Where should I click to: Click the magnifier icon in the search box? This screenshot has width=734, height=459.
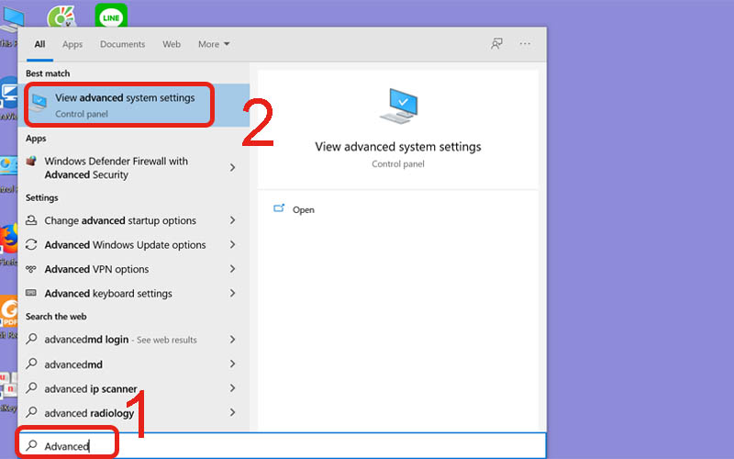[x=32, y=446]
